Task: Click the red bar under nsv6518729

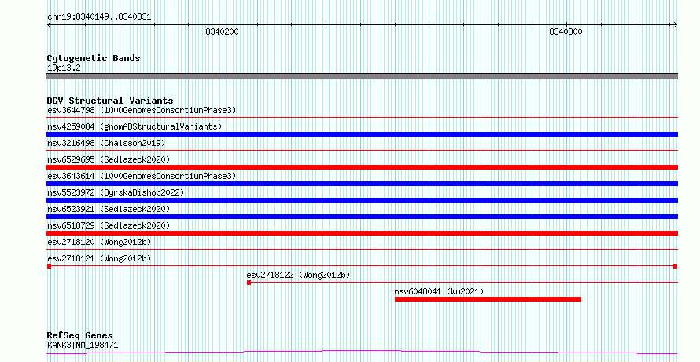Action: click(362, 233)
